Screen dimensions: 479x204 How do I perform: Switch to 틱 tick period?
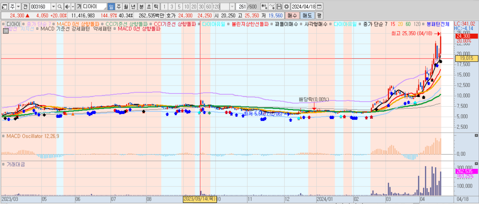(156, 7)
